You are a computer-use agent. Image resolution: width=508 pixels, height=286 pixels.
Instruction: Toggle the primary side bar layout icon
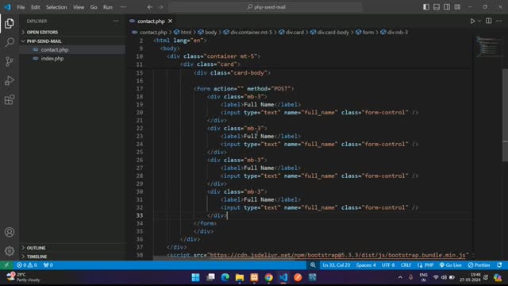pos(426,7)
